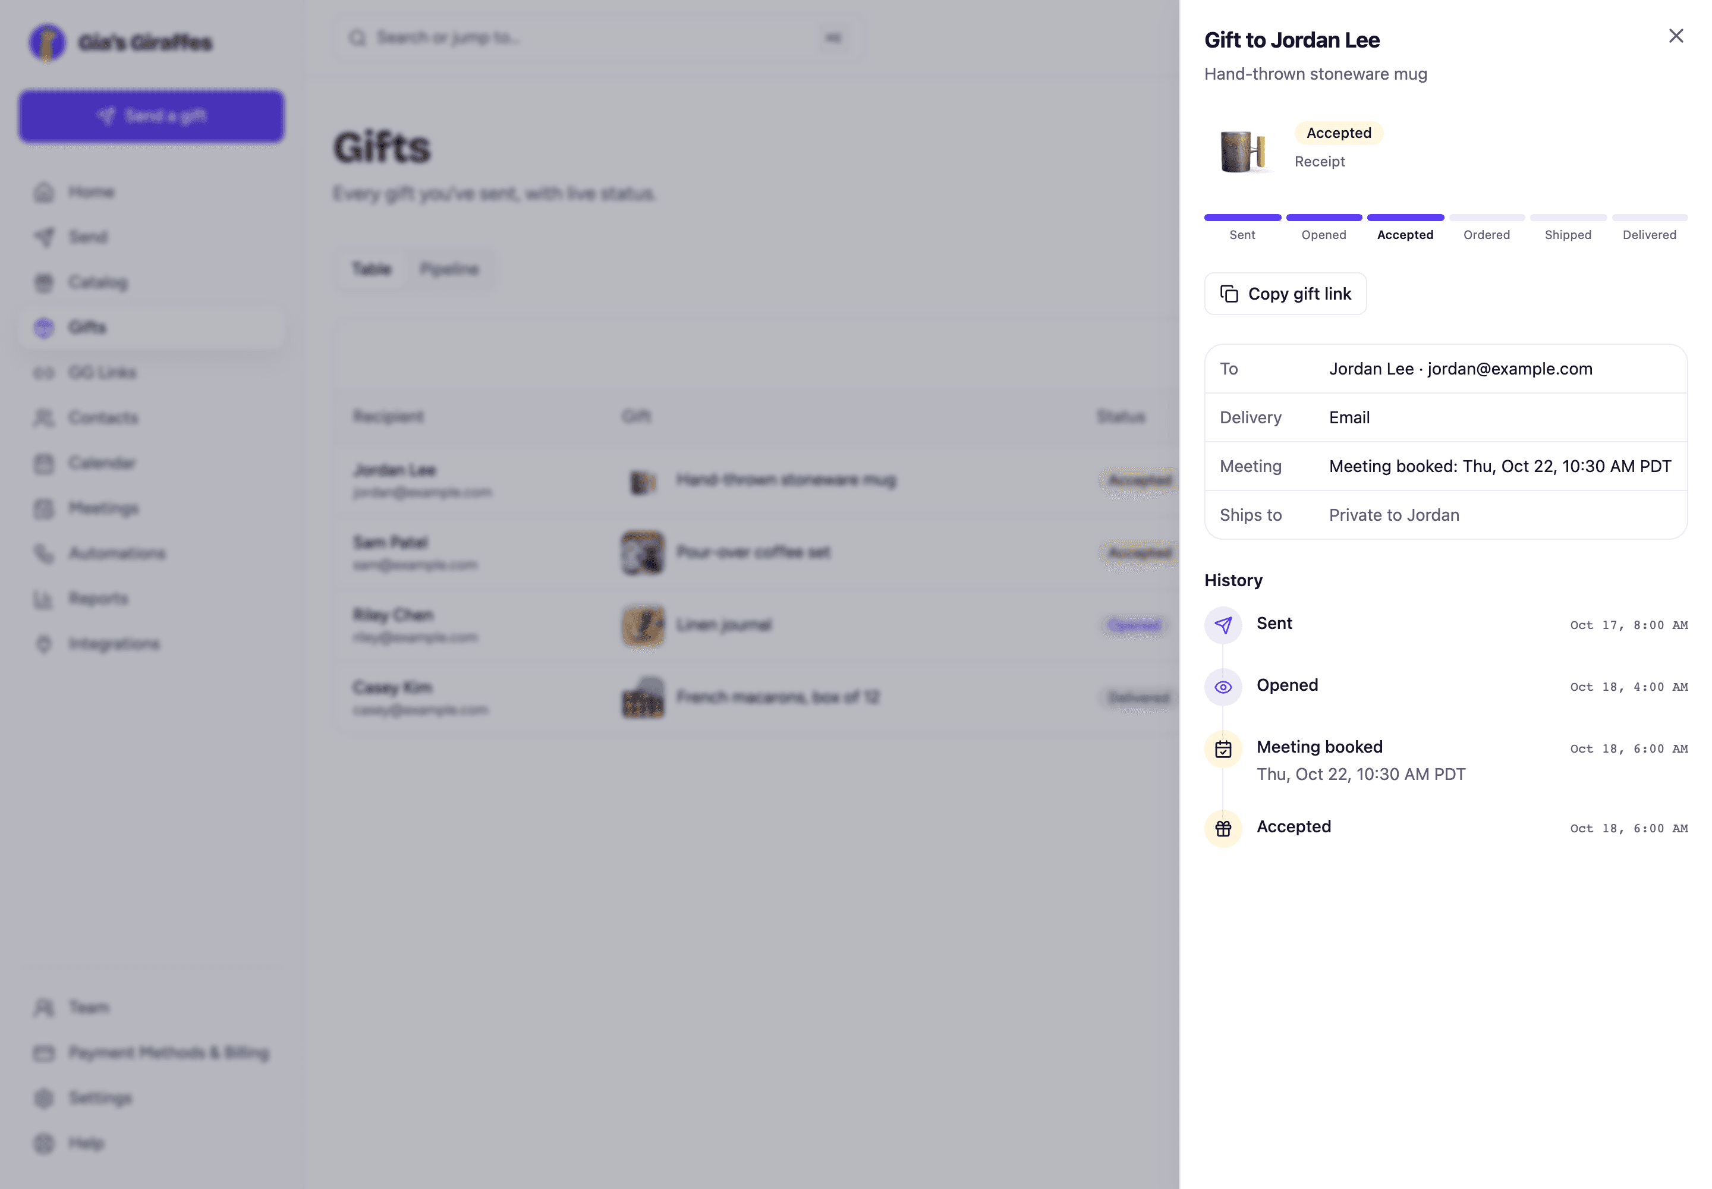Screen dimensions: 1712x1189
Task: Click the search or jump to field
Action: coord(597,37)
